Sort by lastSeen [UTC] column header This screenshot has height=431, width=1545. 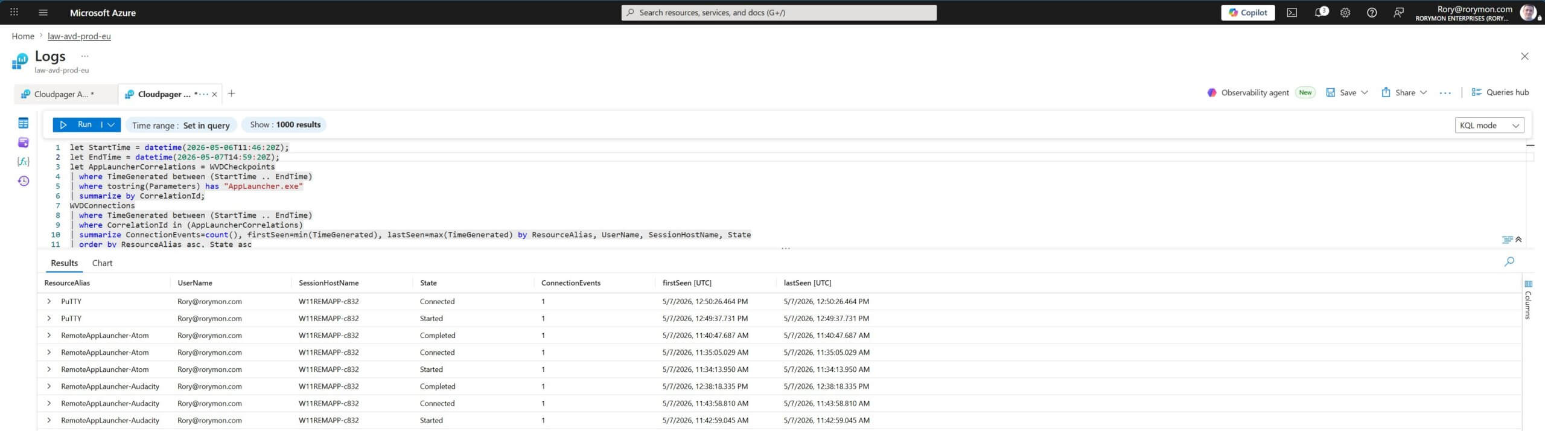tap(807, 283)
